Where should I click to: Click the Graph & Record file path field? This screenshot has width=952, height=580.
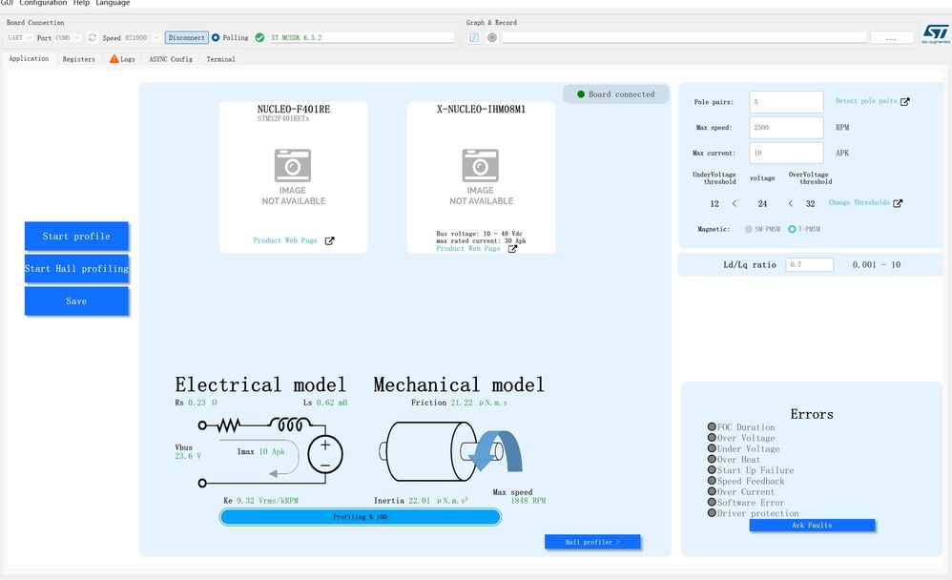[684, 37]
